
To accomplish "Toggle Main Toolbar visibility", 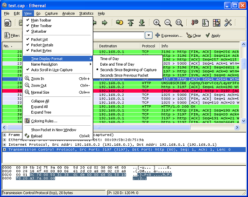I will tap(57, 20).
